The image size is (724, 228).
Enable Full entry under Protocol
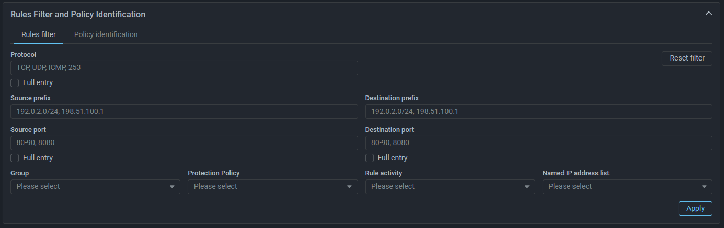point(15,82)
